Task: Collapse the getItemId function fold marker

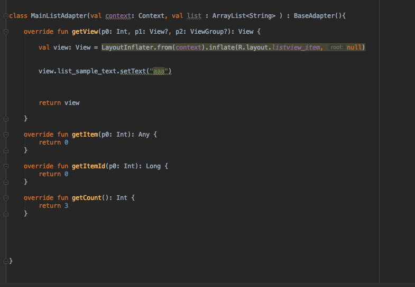Action: [x=6, y=166]
